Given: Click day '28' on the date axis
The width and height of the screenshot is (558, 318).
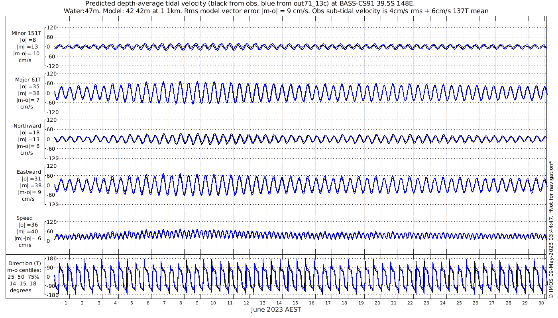Looking at the screenshot, I should 508,303.
